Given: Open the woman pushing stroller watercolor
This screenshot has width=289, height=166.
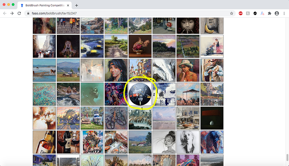Looking at the screenshot, I should click(x=212, y=46).
